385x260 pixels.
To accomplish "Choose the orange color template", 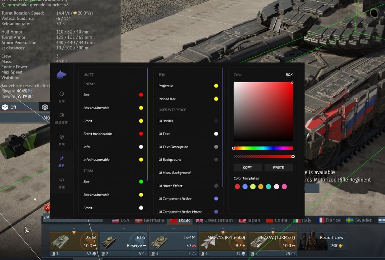I will coord(261,187).
